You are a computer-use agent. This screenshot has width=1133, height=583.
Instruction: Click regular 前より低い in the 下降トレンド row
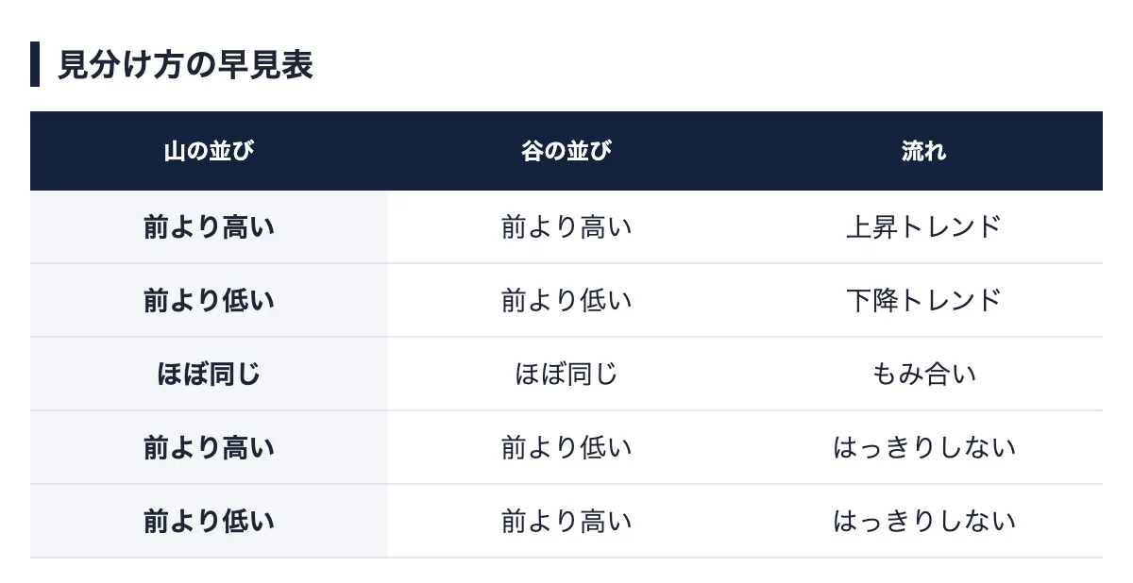point(566,301)
